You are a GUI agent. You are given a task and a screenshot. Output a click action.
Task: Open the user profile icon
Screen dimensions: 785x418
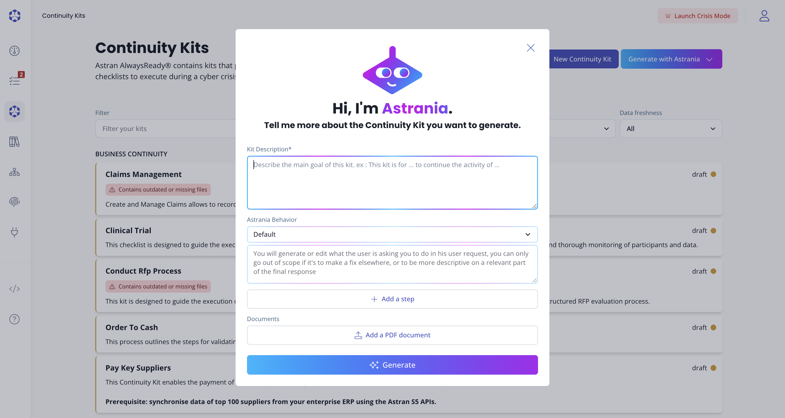coord(764,16)
